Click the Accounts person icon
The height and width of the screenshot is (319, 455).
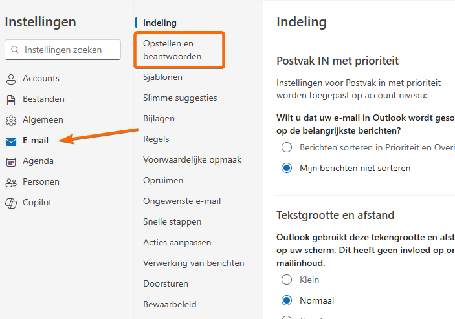point(11,79)
